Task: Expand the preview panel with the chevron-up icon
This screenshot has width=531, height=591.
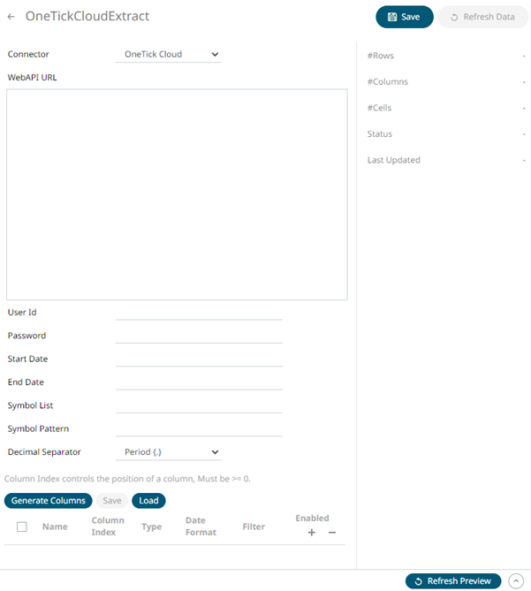Action: coord(516,581)
